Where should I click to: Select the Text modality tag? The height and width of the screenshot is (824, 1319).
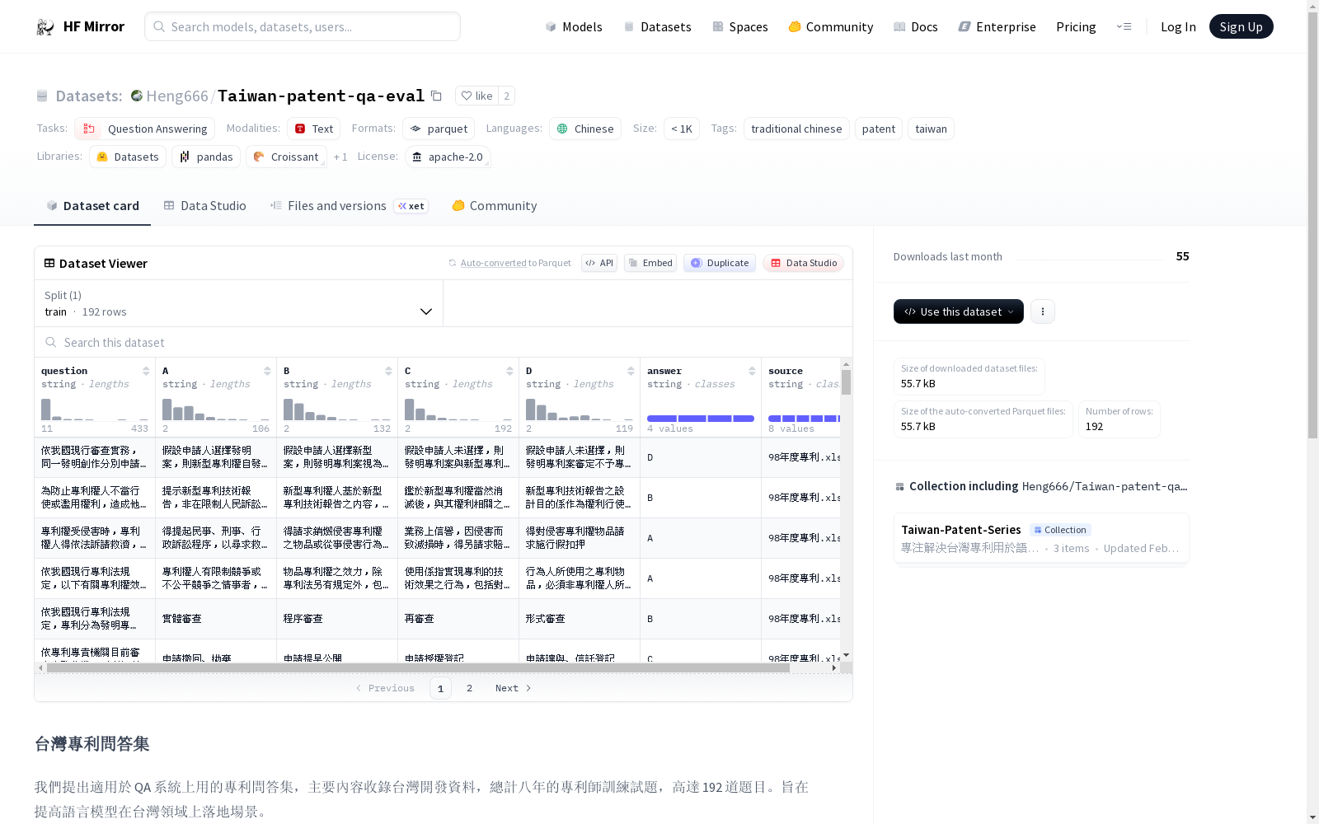pyautogui.click(x=313, y=129)
